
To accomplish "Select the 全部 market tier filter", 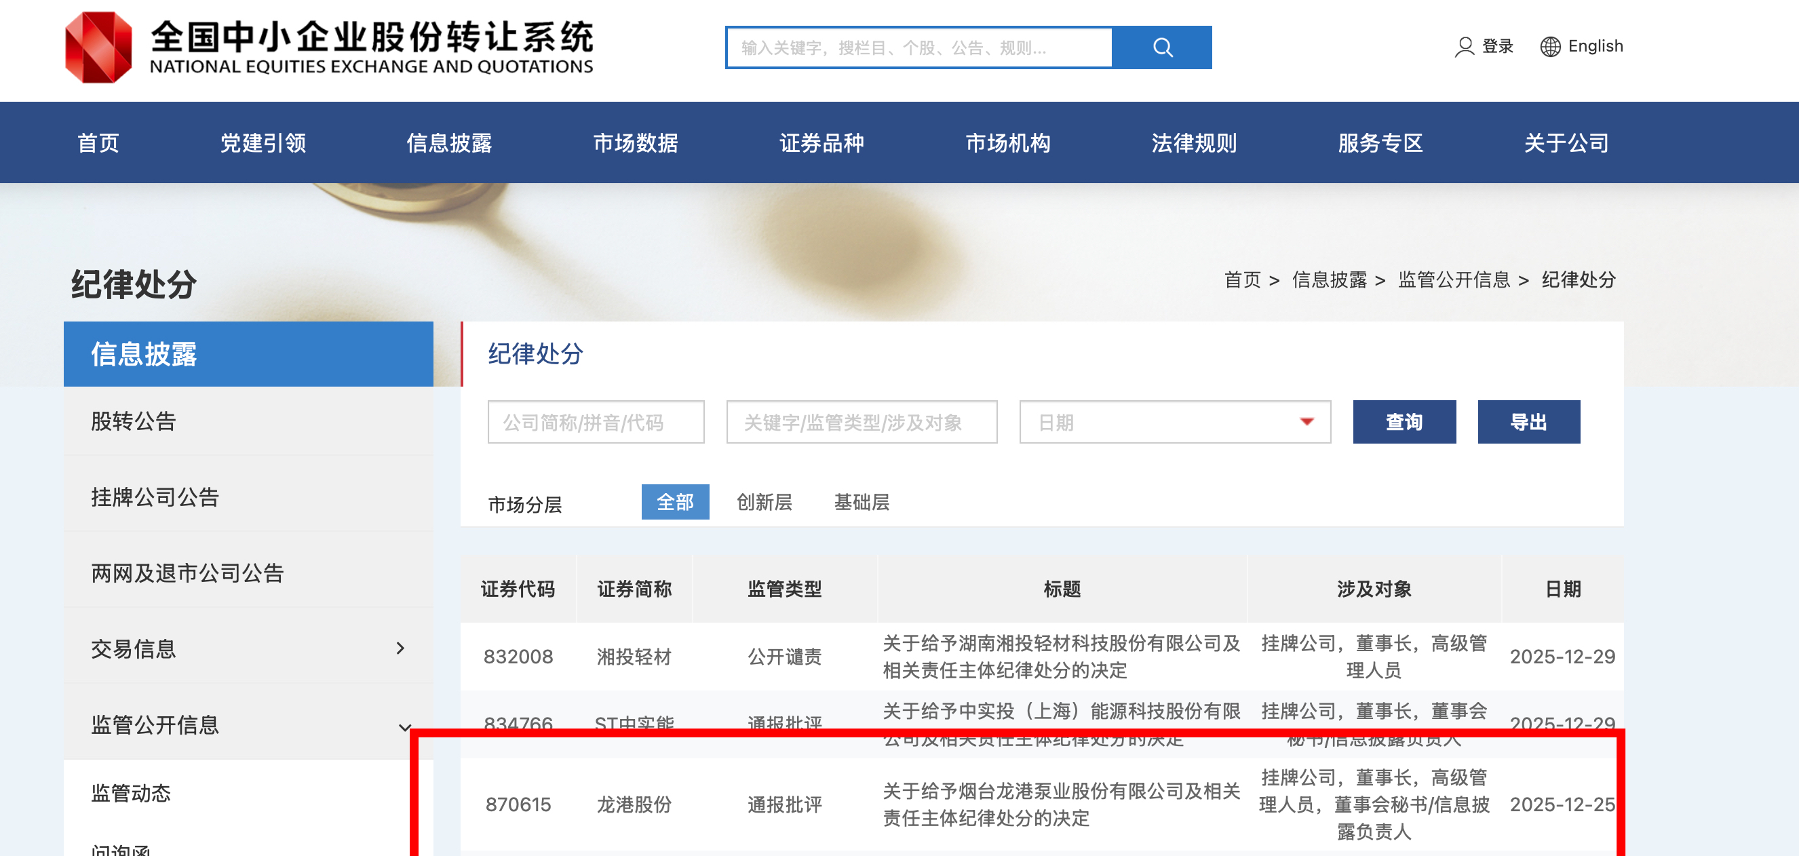I will tap(674, 502).
